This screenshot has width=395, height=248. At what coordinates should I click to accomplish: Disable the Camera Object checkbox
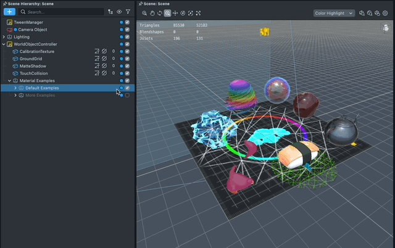coord(127,30)
